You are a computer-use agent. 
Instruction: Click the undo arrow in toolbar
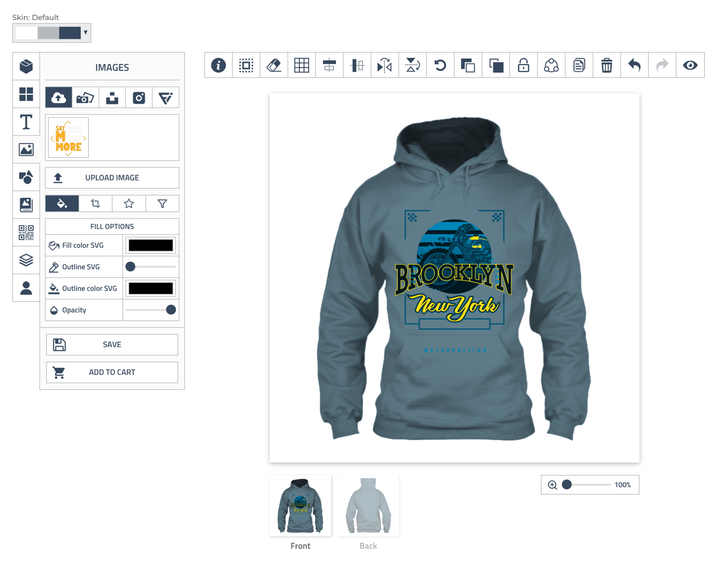point(634,65)
